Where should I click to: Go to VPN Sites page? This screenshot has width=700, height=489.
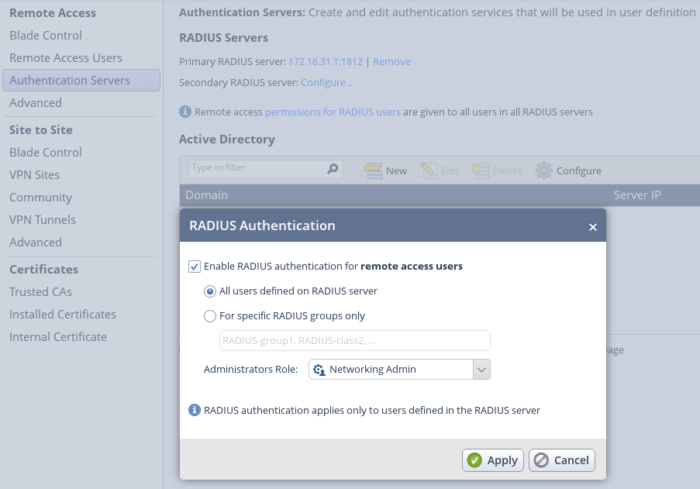[34, 175]
